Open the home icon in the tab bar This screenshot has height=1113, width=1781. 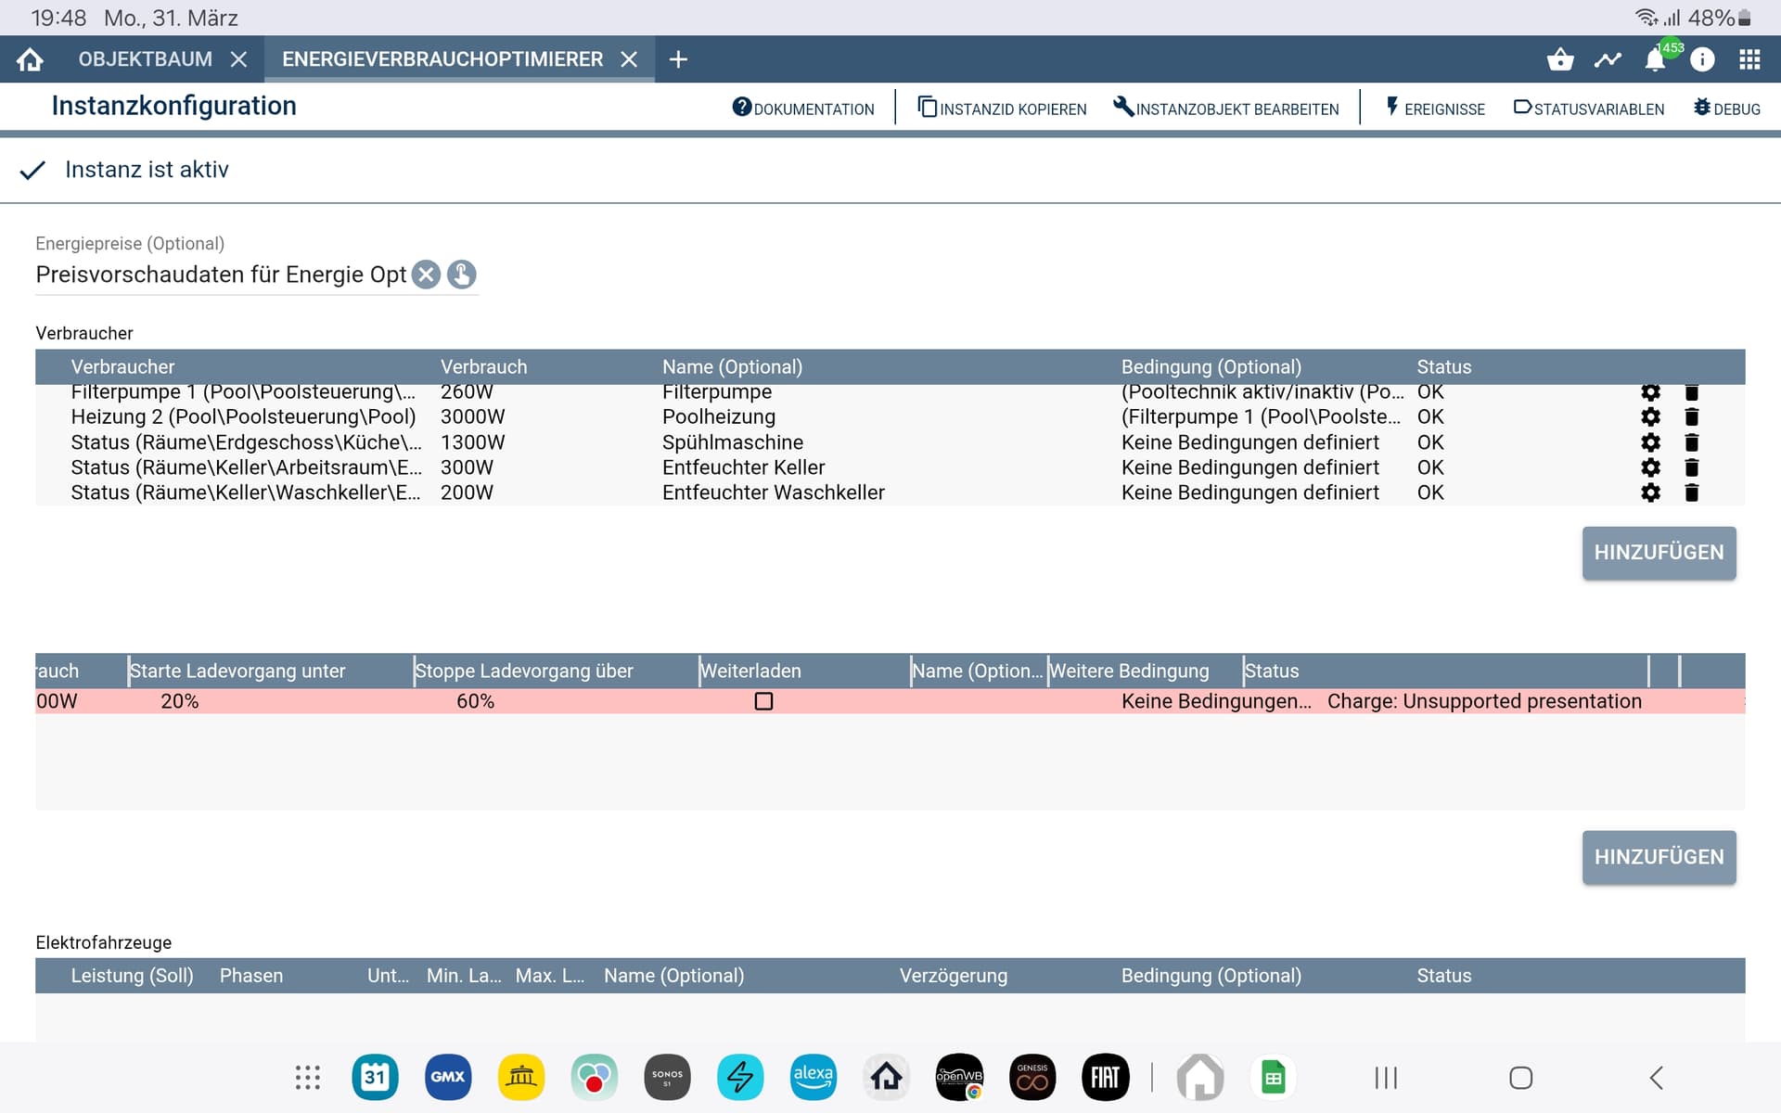point(30,59)
